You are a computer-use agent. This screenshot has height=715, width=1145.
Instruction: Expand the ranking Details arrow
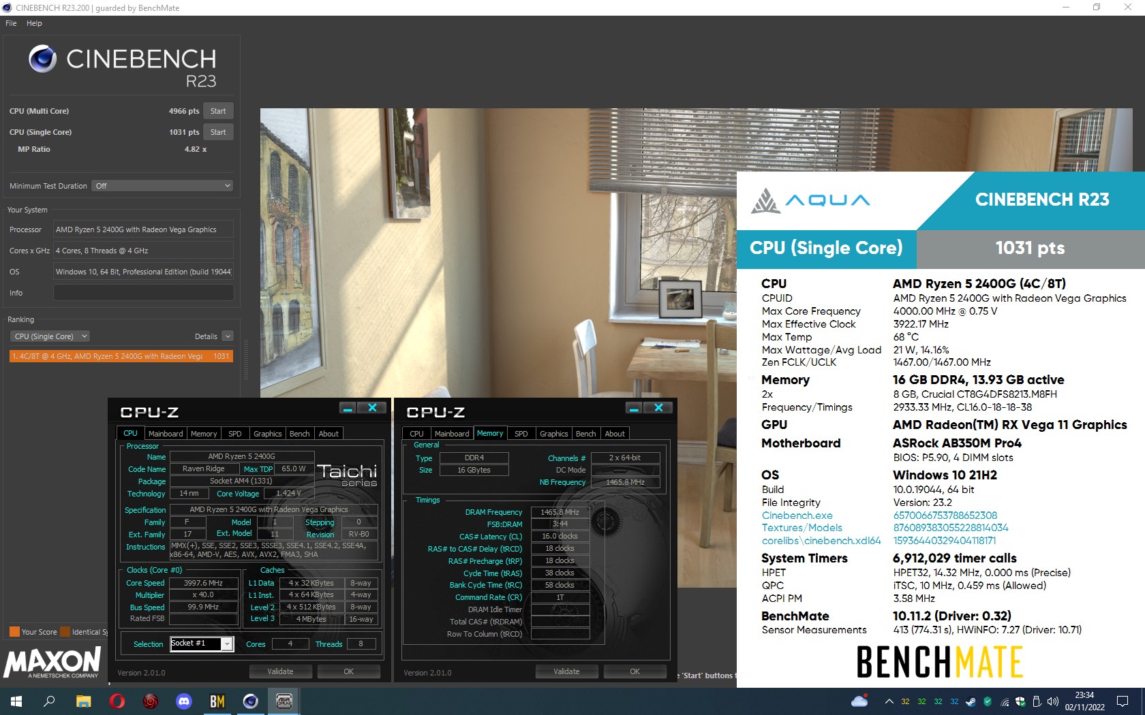228,336
